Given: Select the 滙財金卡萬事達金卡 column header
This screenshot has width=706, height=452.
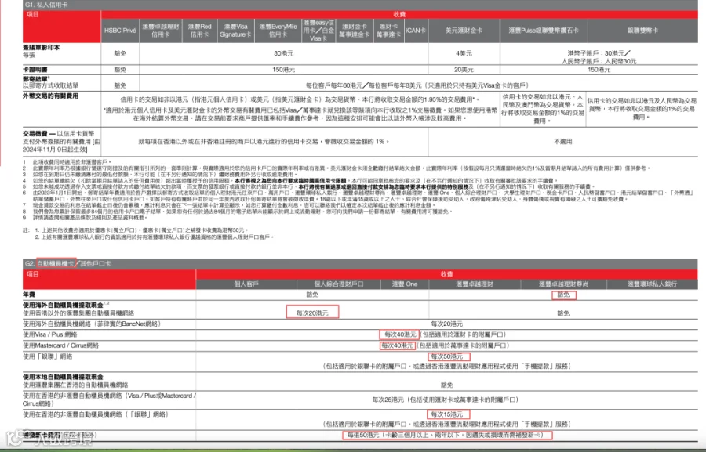Looking at the screenshot, I should pos(355,31).
